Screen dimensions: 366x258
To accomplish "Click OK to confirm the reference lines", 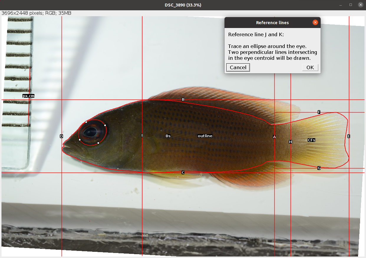I will [x=310, y=67].
